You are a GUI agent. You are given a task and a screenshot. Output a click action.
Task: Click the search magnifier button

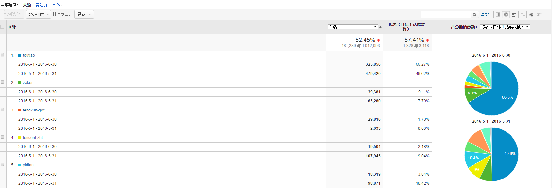475,15
